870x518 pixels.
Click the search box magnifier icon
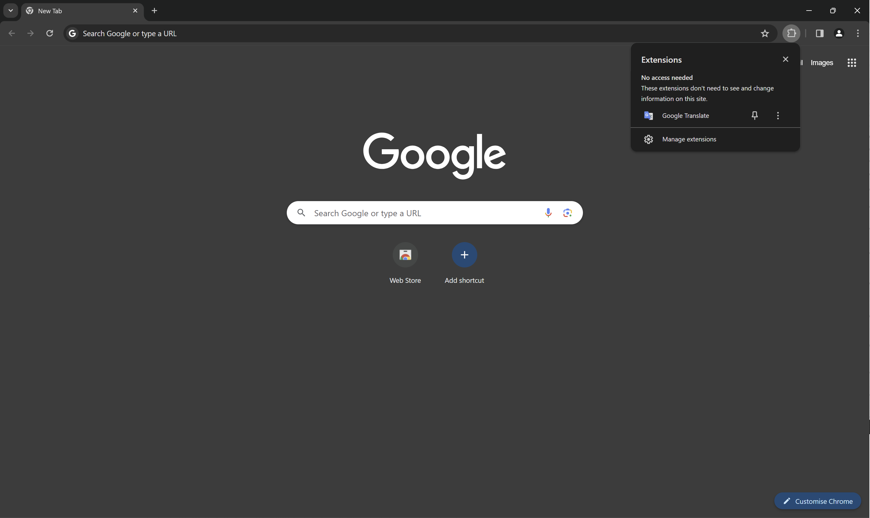click(301, 213)
